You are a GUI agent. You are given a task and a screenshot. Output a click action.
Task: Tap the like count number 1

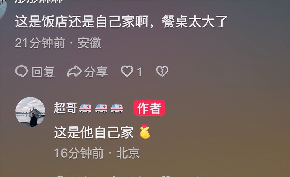tap(140, 72)
